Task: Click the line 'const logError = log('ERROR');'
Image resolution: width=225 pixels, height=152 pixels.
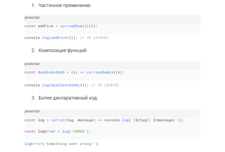Action: 58,131
